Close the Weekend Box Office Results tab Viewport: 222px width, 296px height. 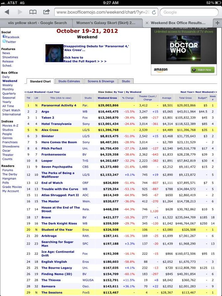[x=147, y=23]
